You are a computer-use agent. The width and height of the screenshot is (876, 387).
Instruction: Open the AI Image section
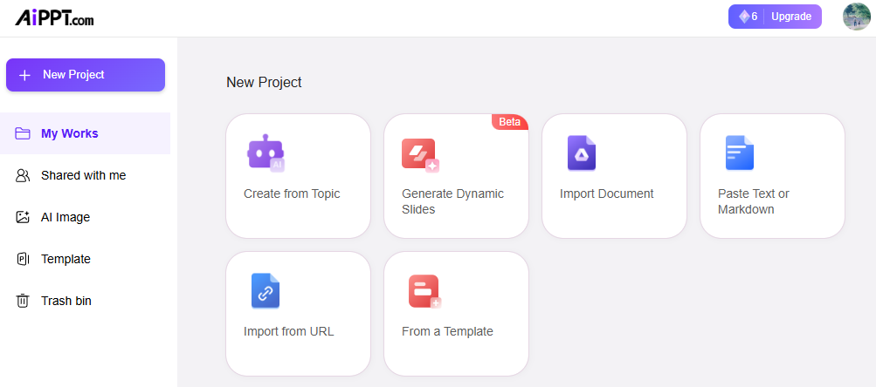[66, 217]
